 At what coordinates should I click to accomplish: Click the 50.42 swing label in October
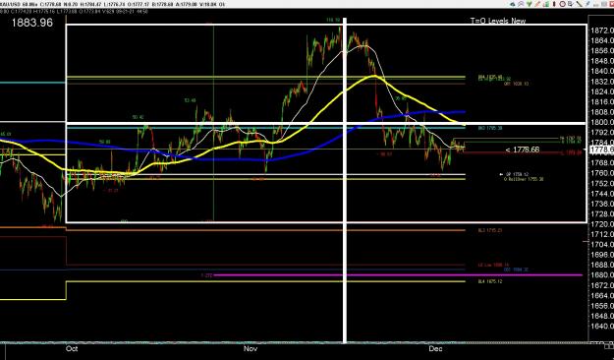coord(138,117)
